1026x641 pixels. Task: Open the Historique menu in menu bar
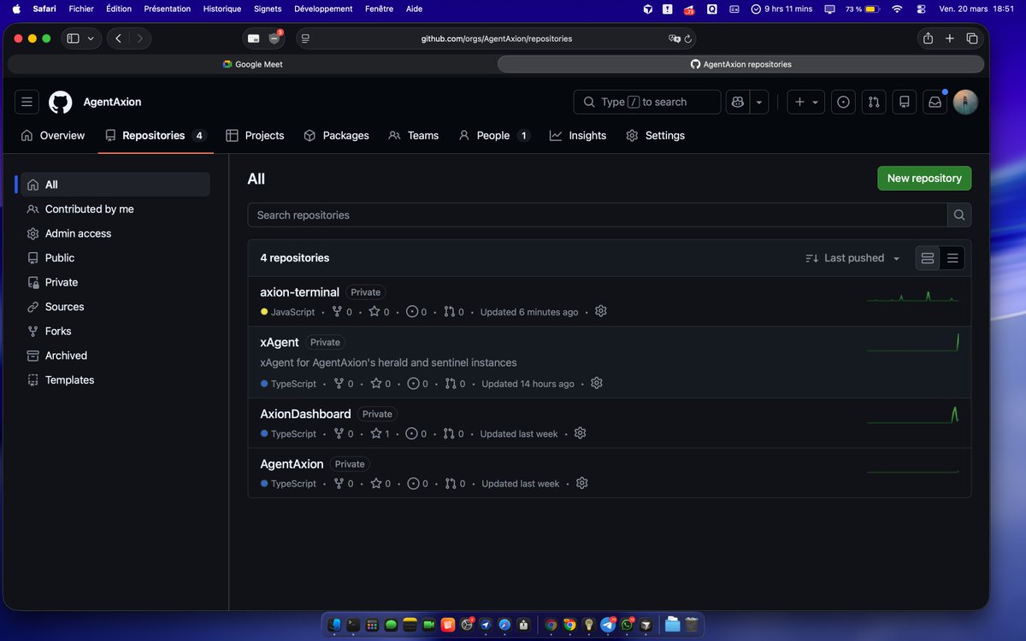222,9
